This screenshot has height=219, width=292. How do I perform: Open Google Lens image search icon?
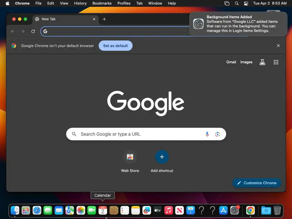point(218,134)
